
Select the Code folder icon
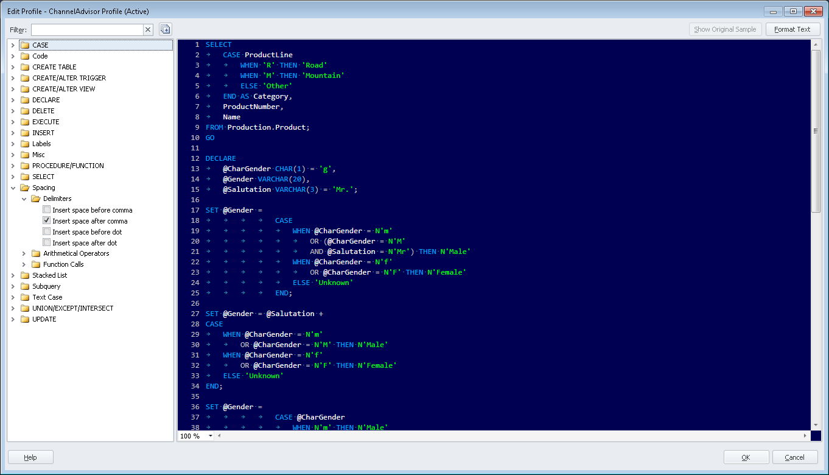pyautogui.click(x=24, y=55)
